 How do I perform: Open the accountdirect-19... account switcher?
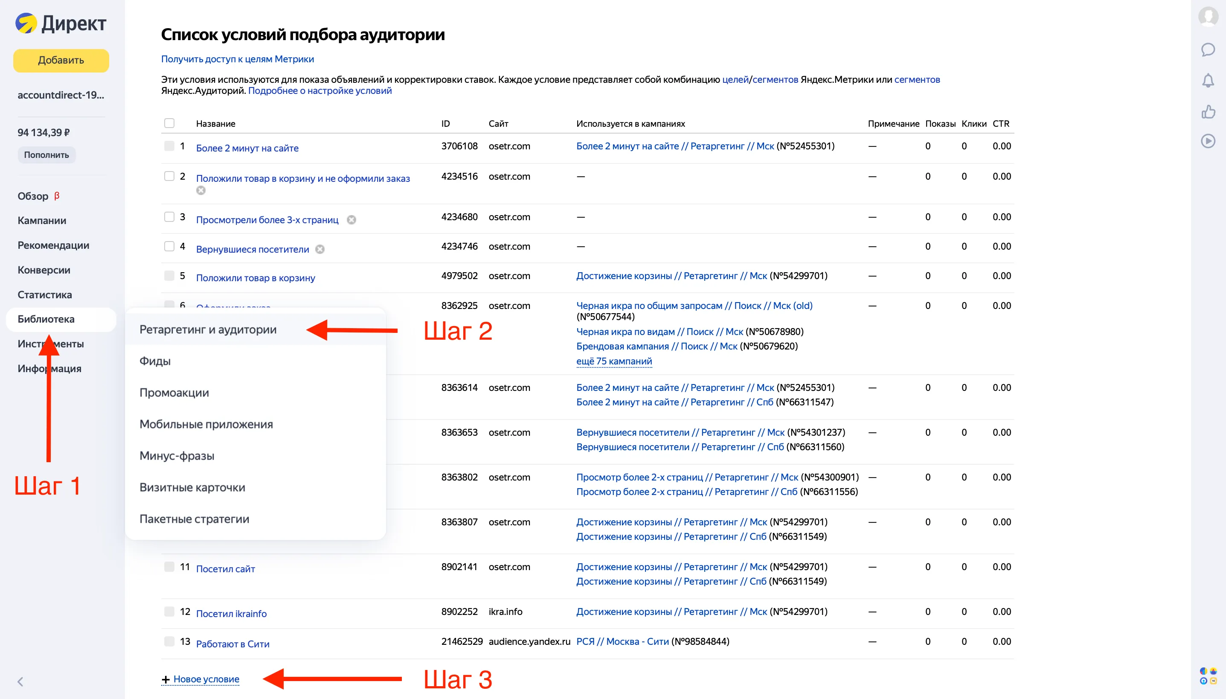pyautogui.click(x=61, y=95)
